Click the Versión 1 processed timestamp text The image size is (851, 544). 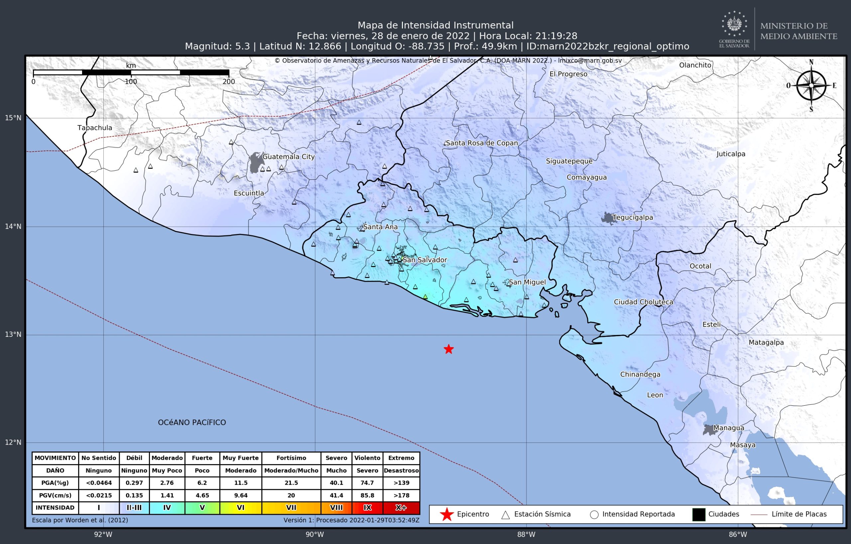click(x=351, y=520)
